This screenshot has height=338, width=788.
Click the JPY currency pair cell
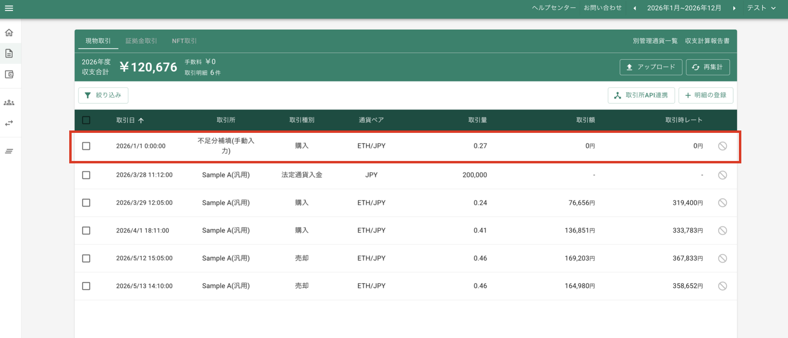[x=371, y=175]
